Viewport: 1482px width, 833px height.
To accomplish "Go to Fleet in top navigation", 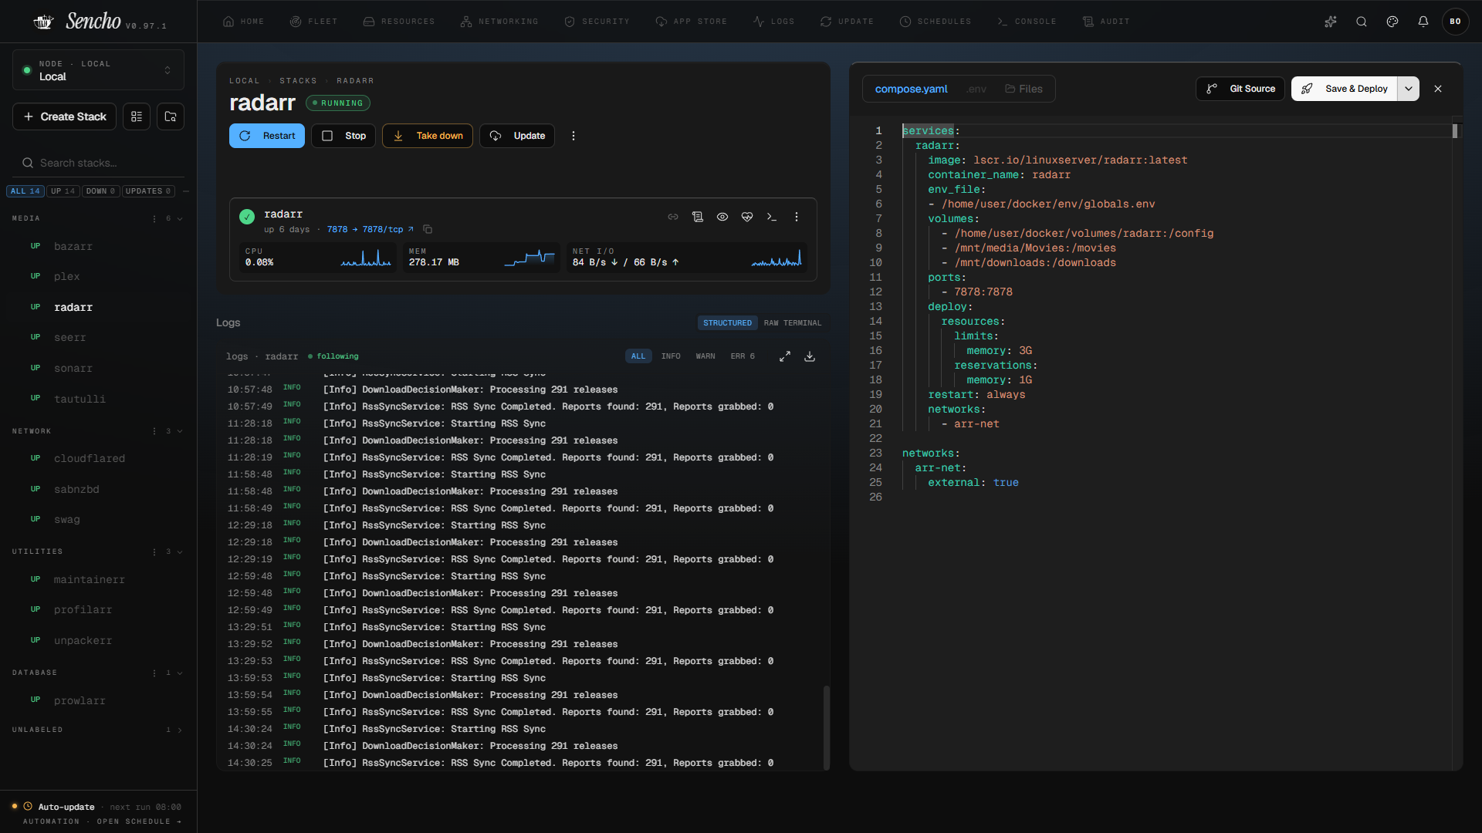I will 313,22.
